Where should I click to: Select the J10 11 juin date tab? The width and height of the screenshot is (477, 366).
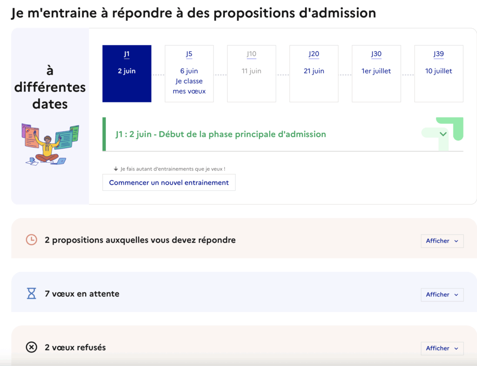[x=252, y=74]
